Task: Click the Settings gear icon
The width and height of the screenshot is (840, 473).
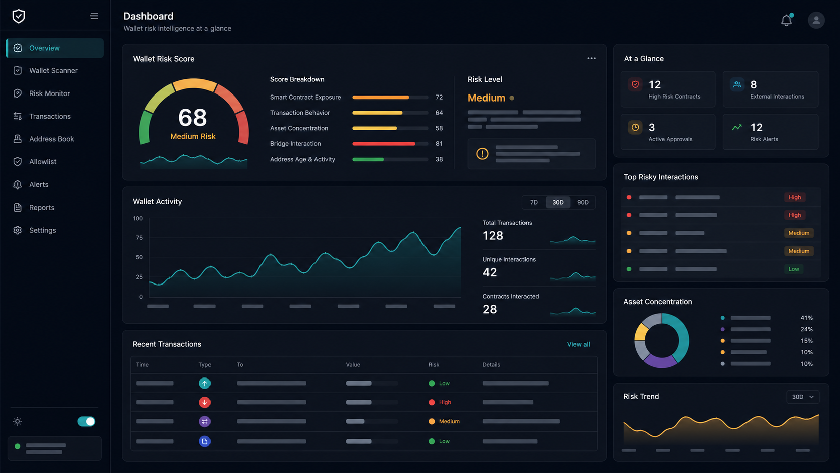Action: pyautogui.click(x=18, y=230)
